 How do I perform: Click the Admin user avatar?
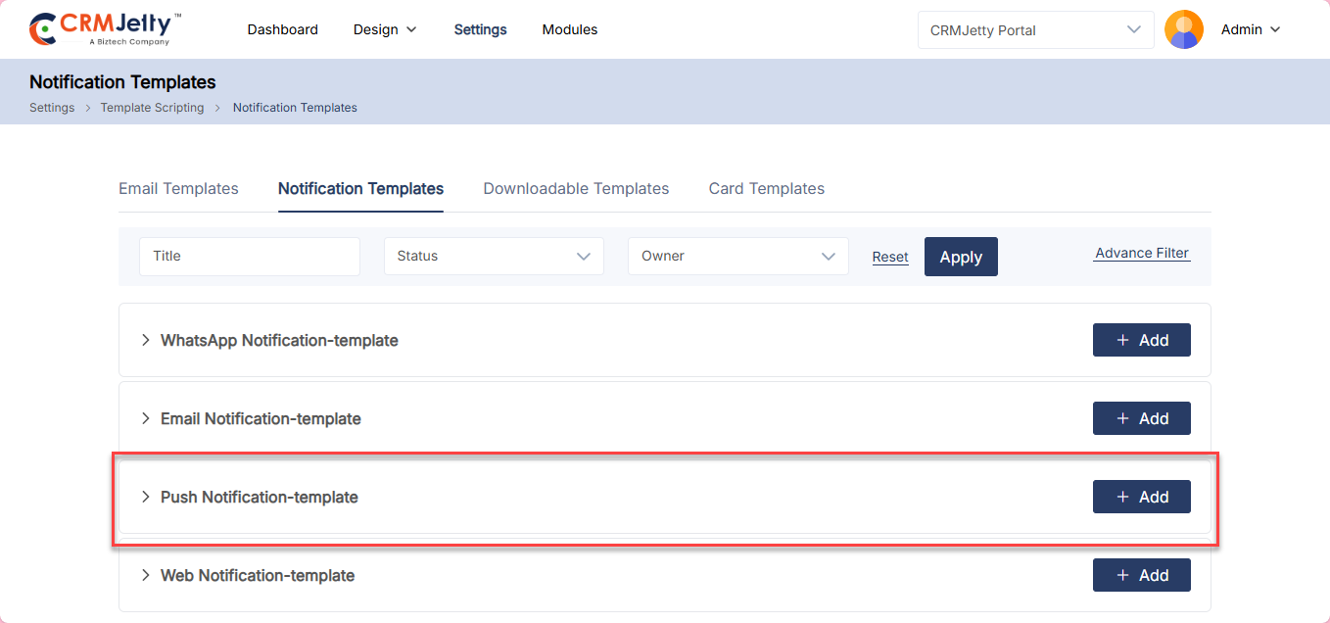tap(1183, 29)
